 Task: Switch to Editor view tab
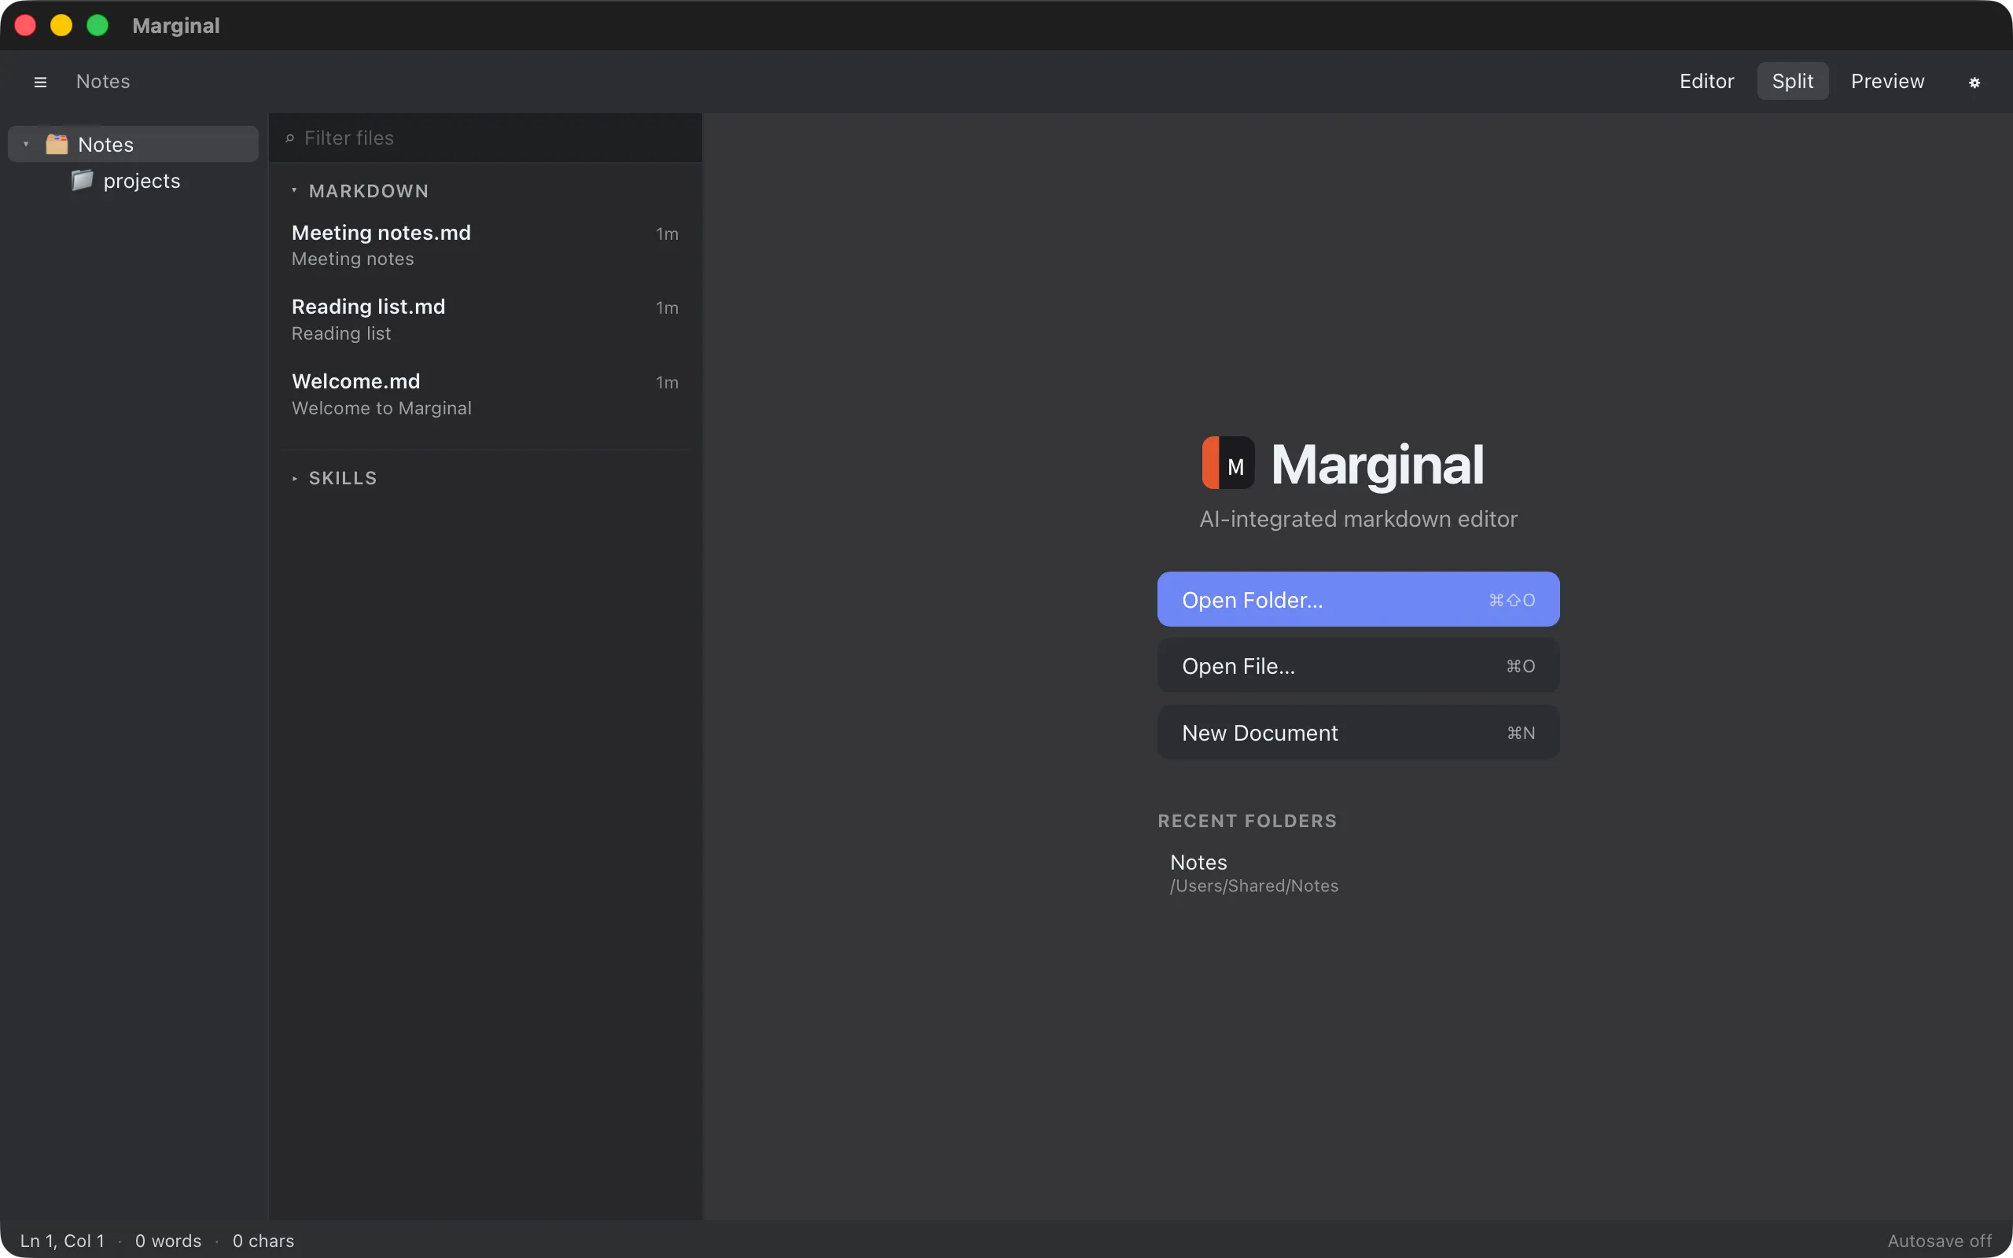coord(1706,81)
